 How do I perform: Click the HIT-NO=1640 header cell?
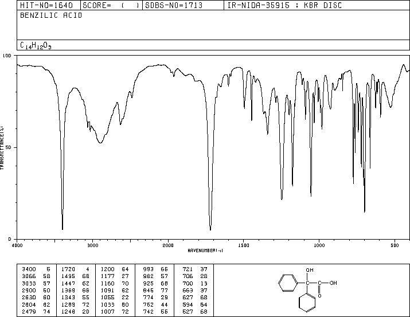point(46,5)
